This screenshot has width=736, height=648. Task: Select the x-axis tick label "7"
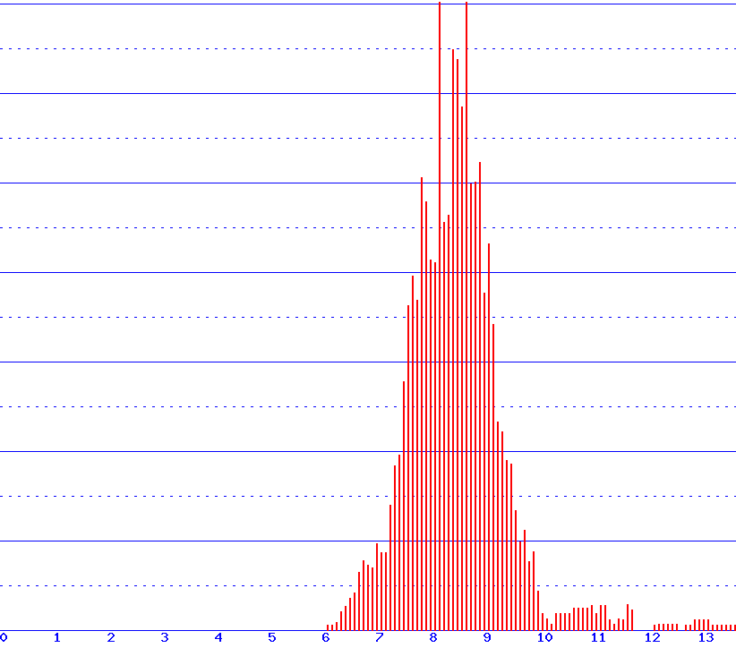click(x=380, y=637)
